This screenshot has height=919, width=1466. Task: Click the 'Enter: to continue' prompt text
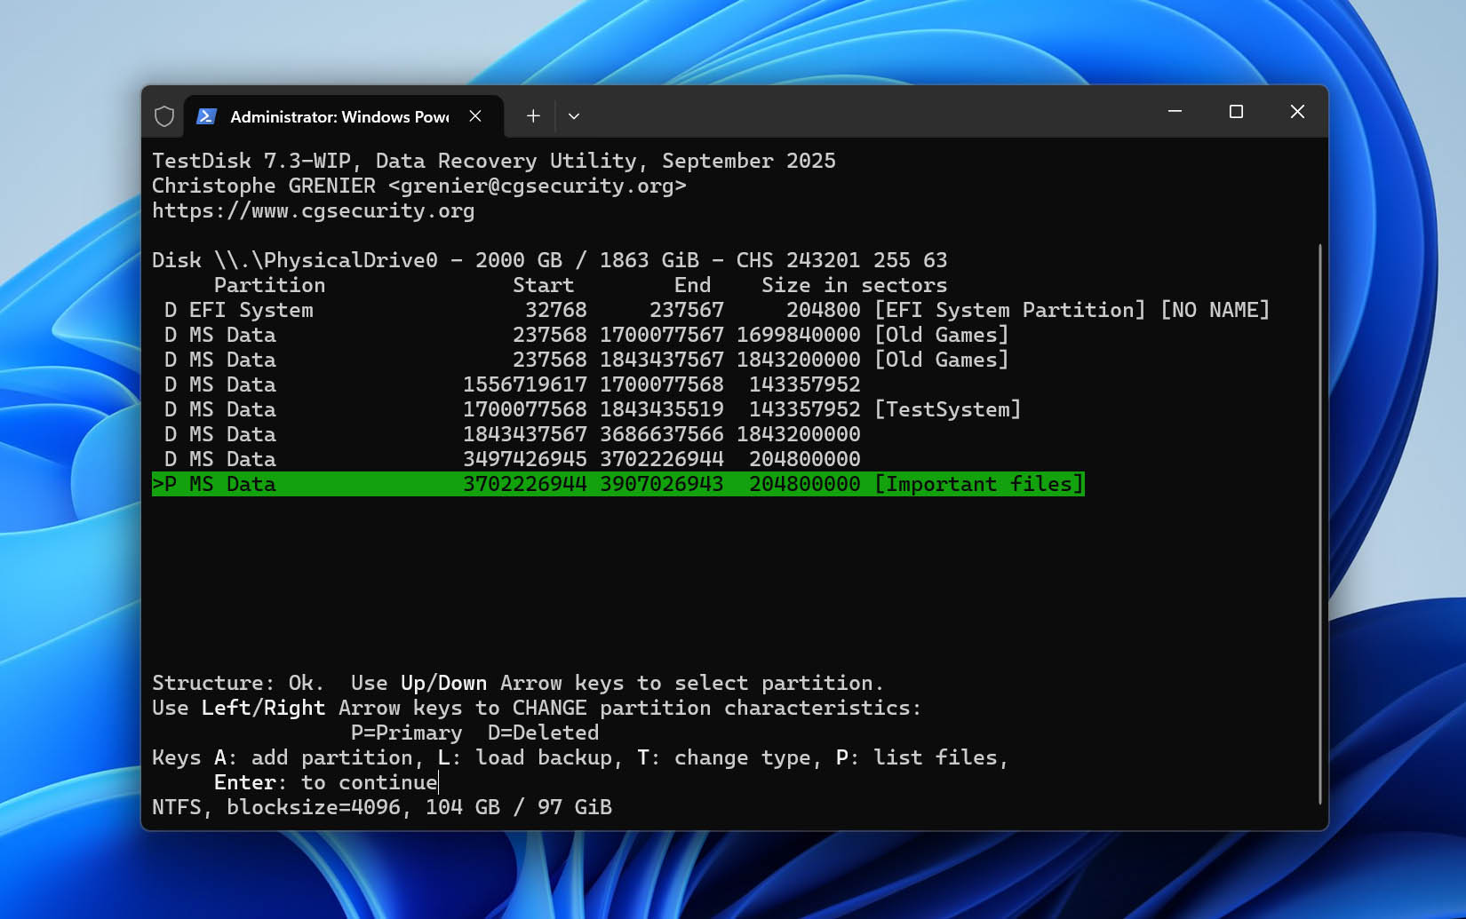tap(325, 782)
